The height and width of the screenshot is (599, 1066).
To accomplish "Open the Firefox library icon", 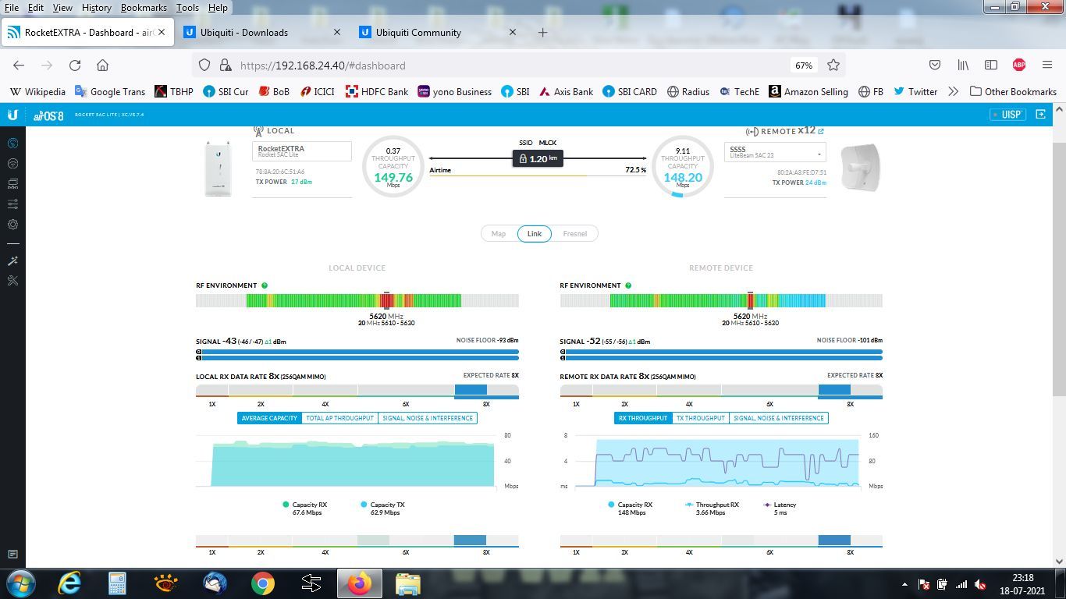I will pyautogui.click(x=963, y=66).
